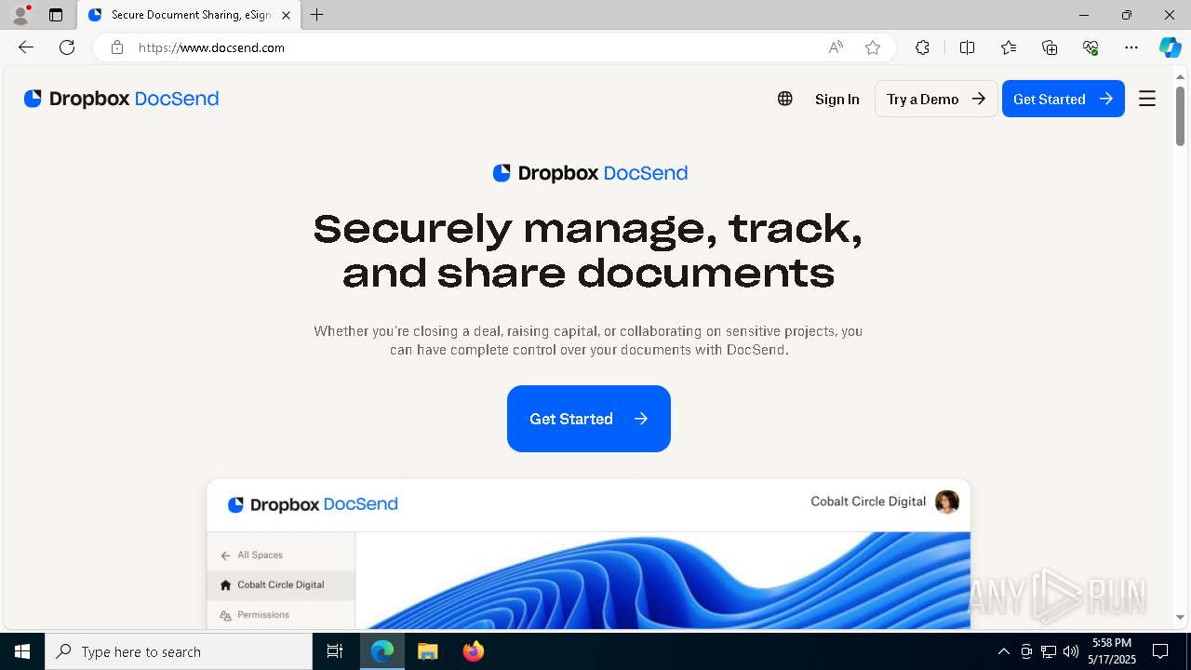1191x670 pixels.
Task: Click the large hero Get Started button
Action: (589, 419)
